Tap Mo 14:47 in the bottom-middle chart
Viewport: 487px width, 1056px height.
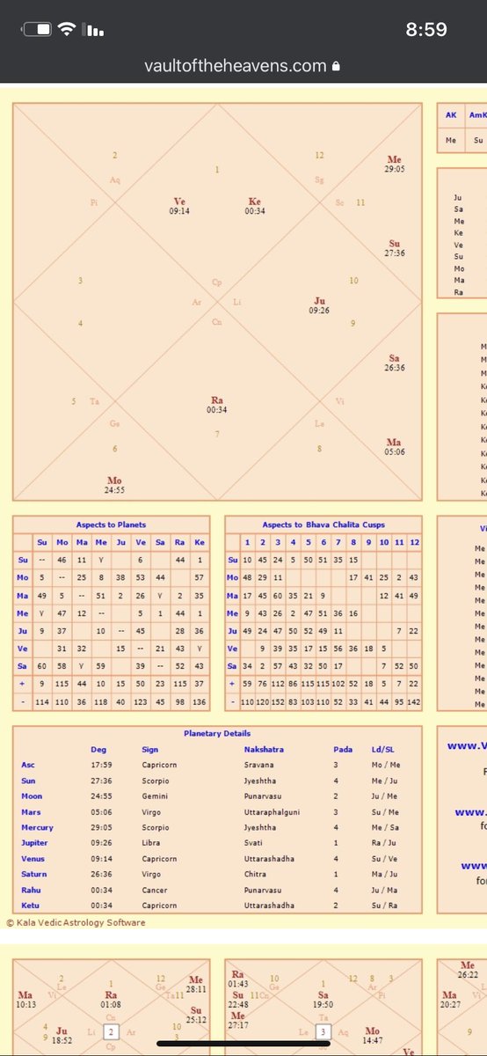tap(374, 1035)
